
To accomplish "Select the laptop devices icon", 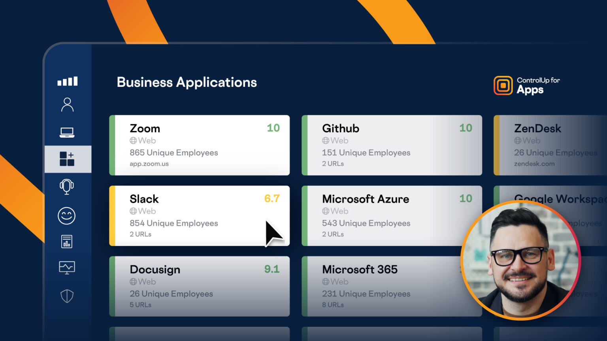I will coord(67,132).
